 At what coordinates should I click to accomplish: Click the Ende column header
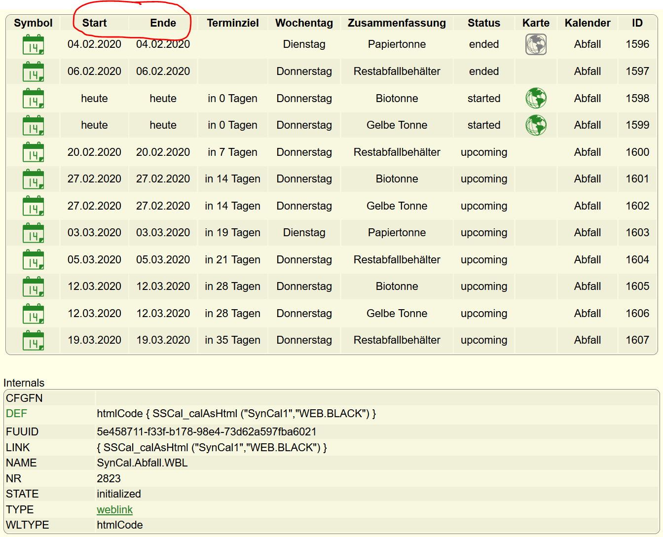coord(163,23)
